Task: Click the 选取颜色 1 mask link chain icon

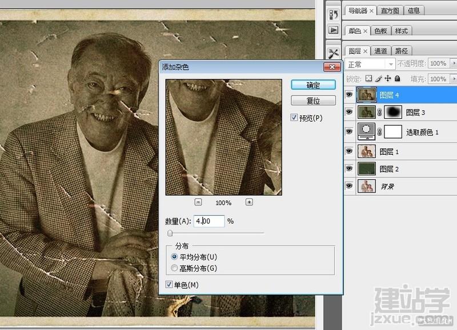Action: [x=379, y=132]
